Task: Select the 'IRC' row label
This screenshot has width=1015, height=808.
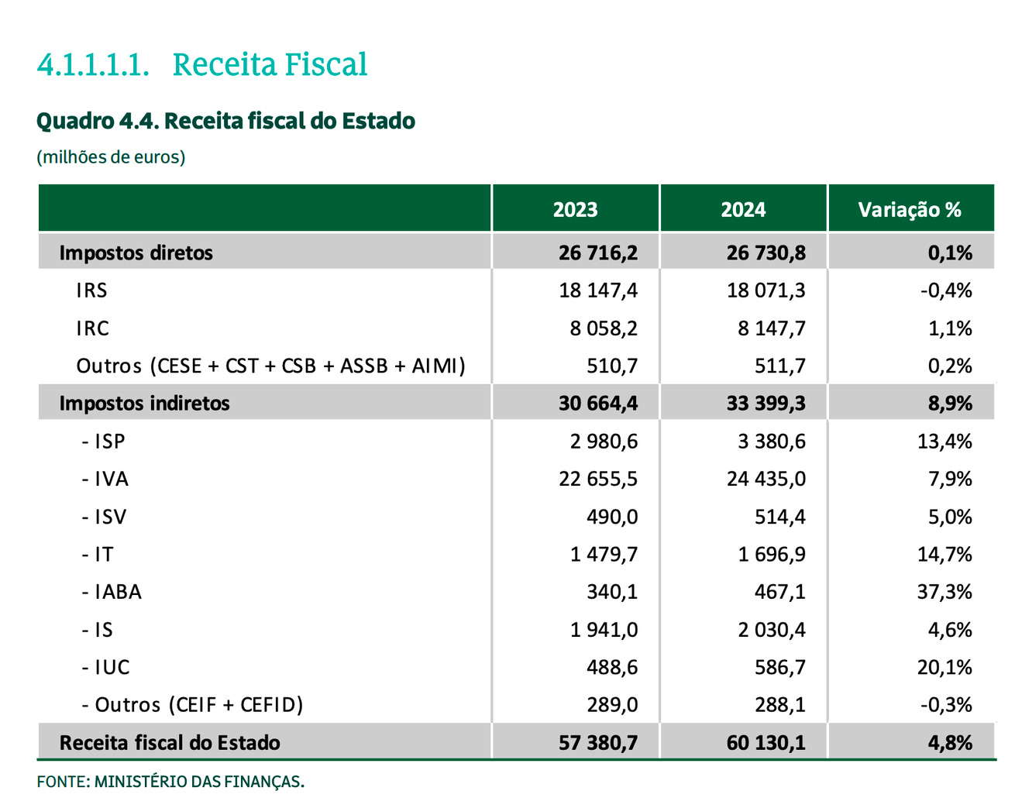Action: (92, 328)
